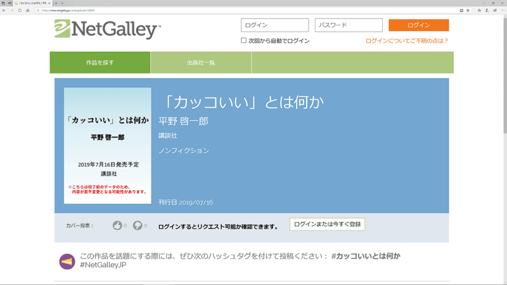507x285 pixels.
Task: Click the address bar URL
Action: [68, 10]
